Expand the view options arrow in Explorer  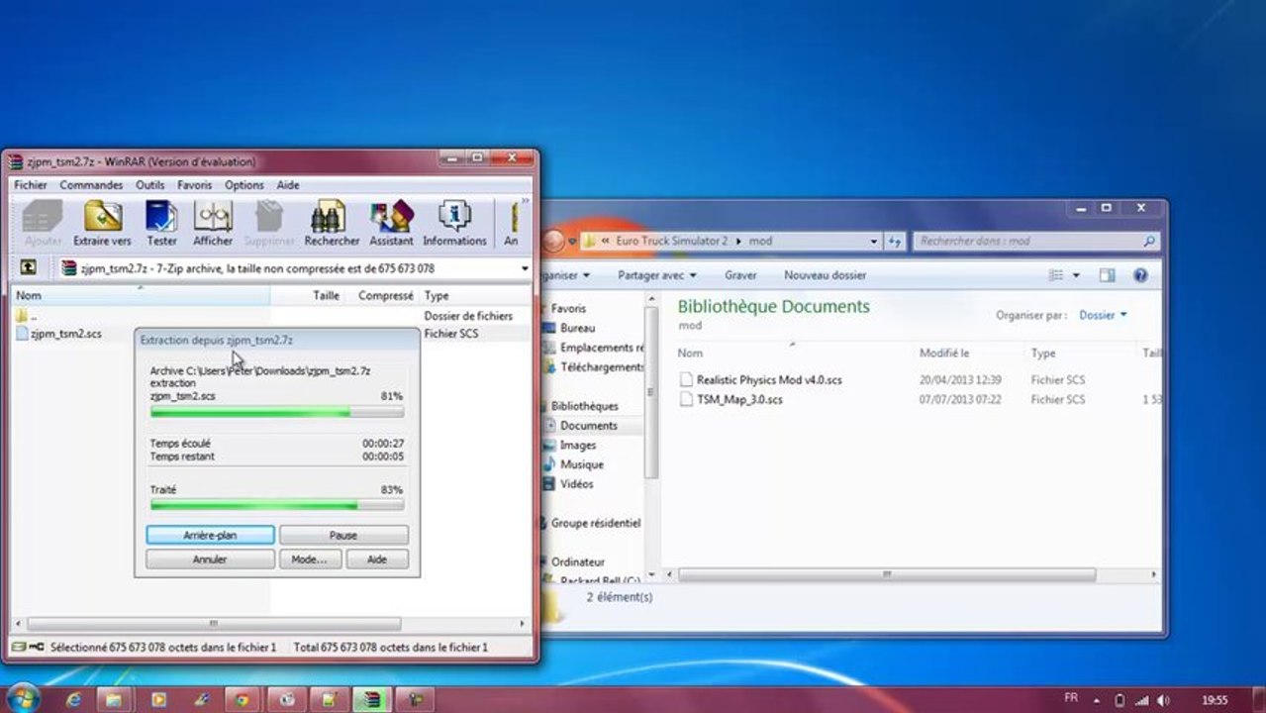1076,275
